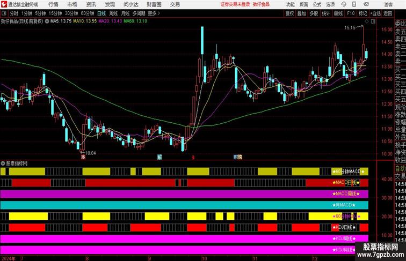Image resolution: width=406 pixels, height=261 pixels.
Task: Open the 交易 menu
Action: click(175, 4)
